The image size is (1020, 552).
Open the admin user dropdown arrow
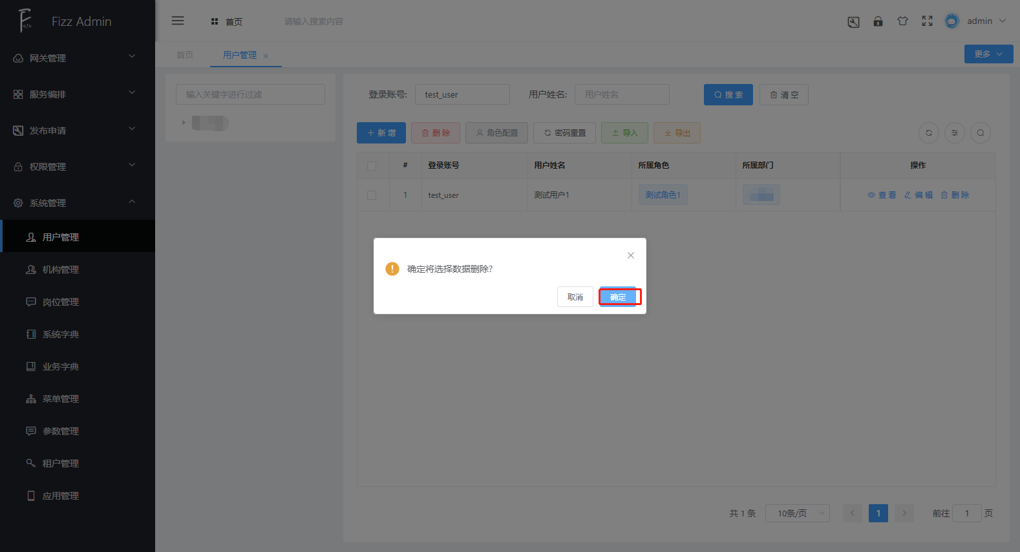(1003, 21)
